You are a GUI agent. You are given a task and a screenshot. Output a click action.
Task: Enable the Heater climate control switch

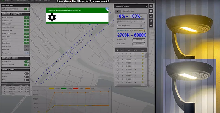click(26, 77)
